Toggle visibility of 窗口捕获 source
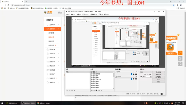 pos(92,76)
